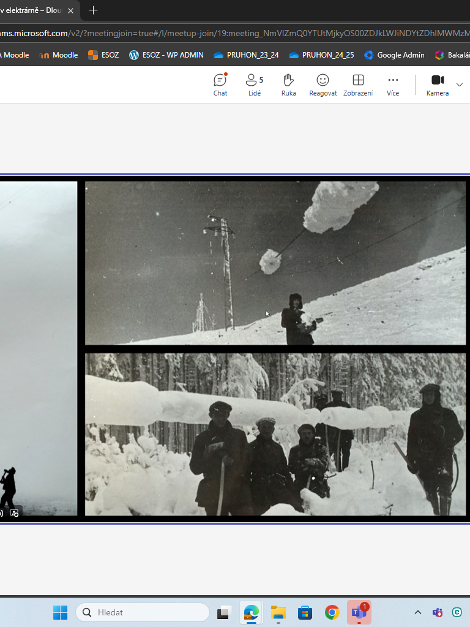Image resolution: width=470 pixels, height=627 pixels.
Task: Open the Reagovat reactions menu
Action: pyautogui.click(x=323, y=84)
